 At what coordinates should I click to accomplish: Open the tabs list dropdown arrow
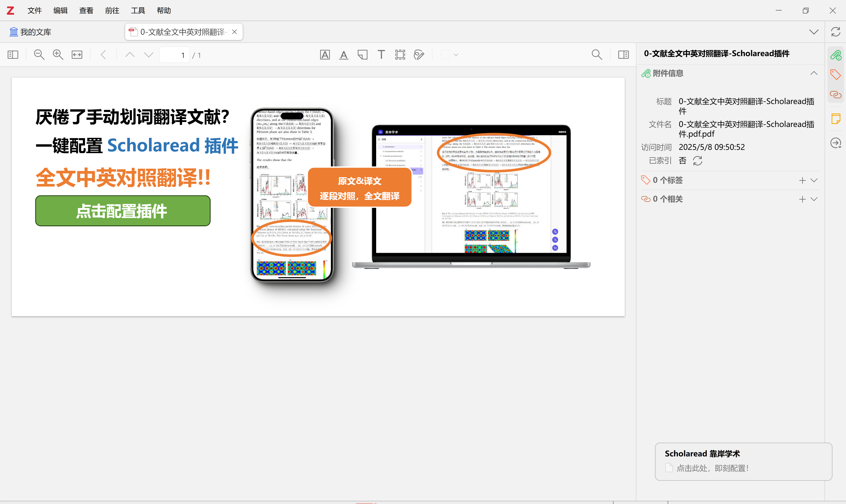click(813, 32)
